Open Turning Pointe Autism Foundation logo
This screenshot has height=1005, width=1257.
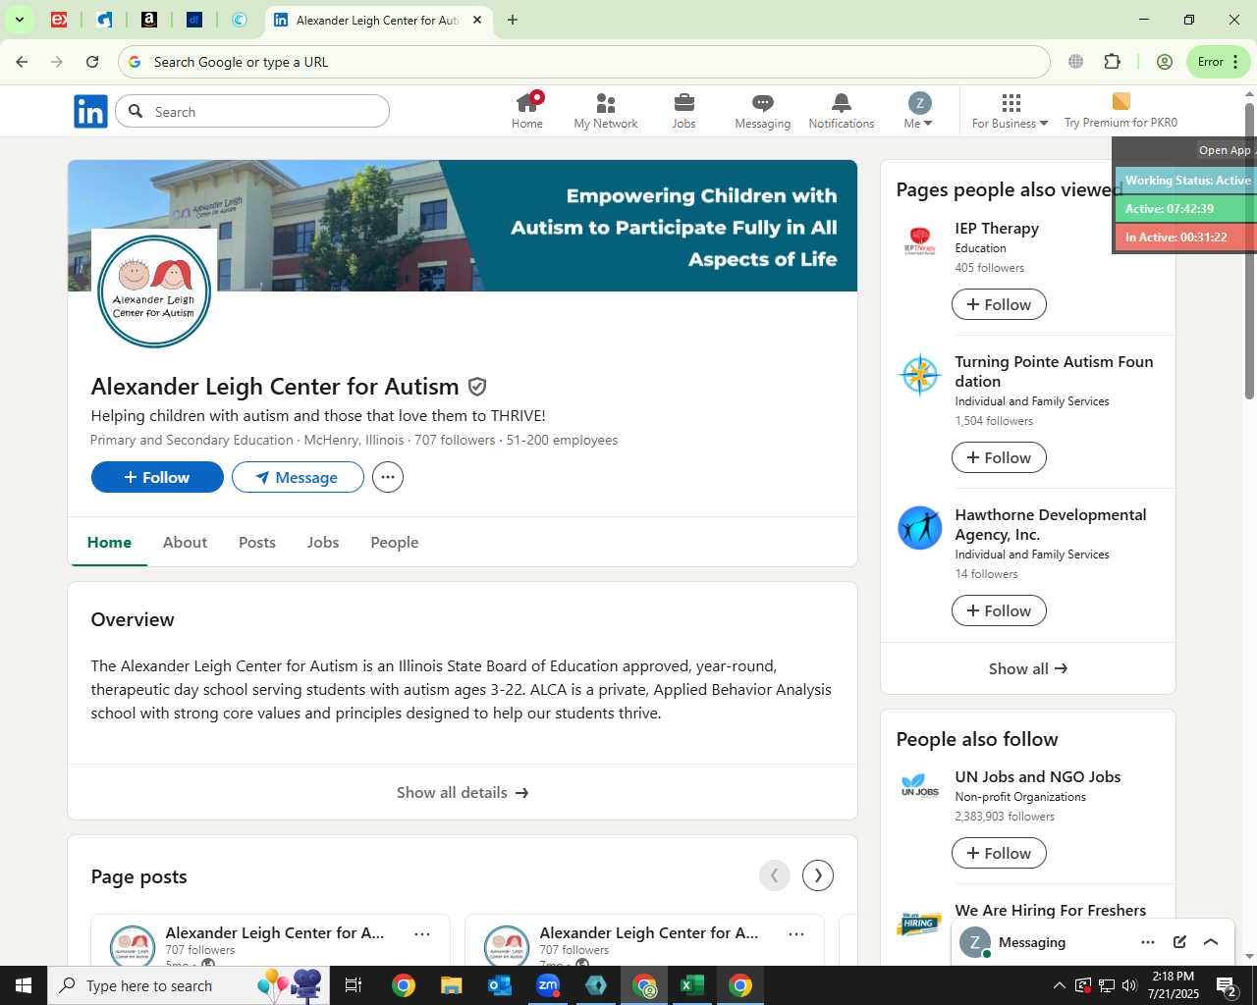point(920,375)
